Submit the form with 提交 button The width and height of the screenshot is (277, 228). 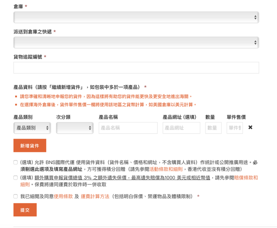click(25, 210)
